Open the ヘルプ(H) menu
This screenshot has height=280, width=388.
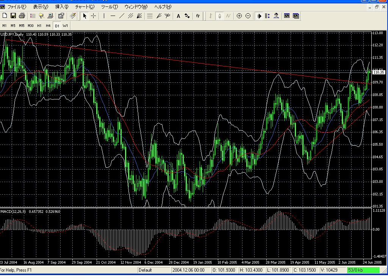(163, 7)
